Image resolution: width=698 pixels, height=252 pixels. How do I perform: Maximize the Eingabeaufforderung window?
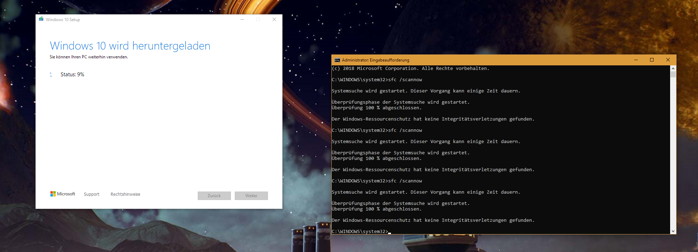pyautogui.click(x=652, y=60)
